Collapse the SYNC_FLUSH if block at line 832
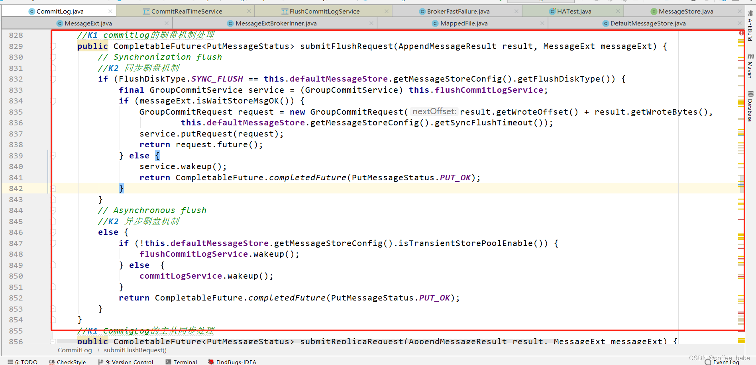756x365 pixels. 53,79
